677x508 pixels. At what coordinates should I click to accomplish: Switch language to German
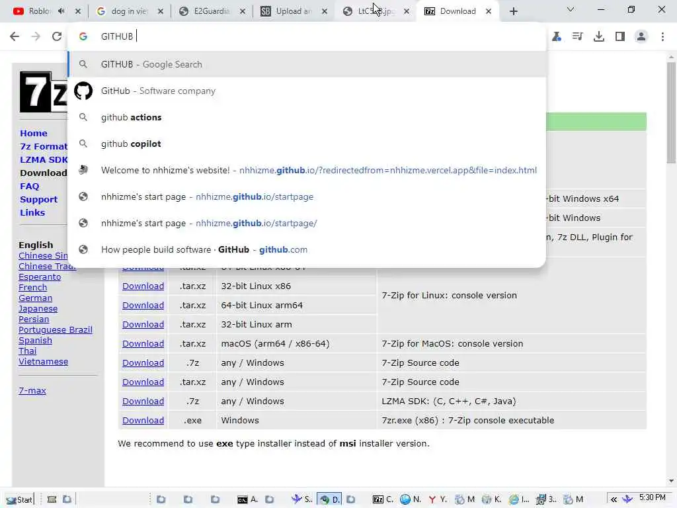pos(36,298)
